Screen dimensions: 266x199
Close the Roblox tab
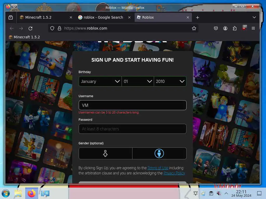click(188, 17)
